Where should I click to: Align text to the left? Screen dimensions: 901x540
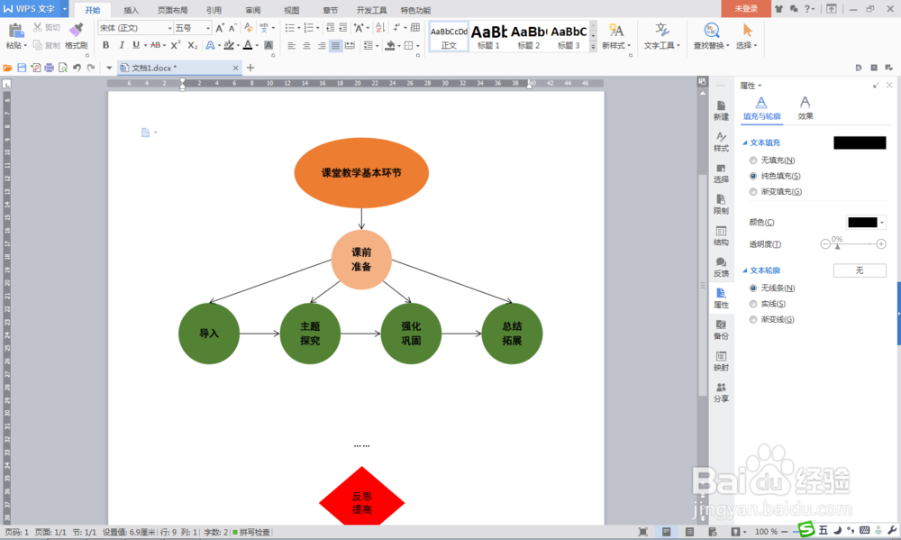coord(291,45)
